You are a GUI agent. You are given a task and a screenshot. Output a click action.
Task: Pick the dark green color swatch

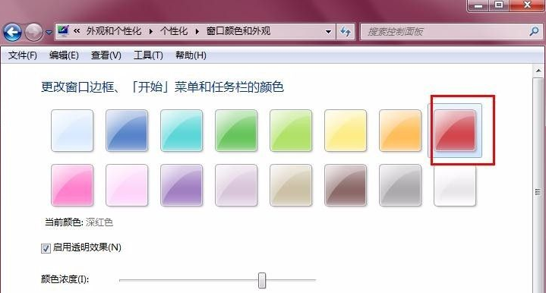[236, 131]
